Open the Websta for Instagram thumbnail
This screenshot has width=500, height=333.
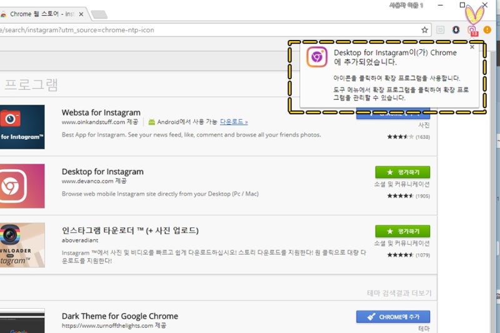click(22, 127)
